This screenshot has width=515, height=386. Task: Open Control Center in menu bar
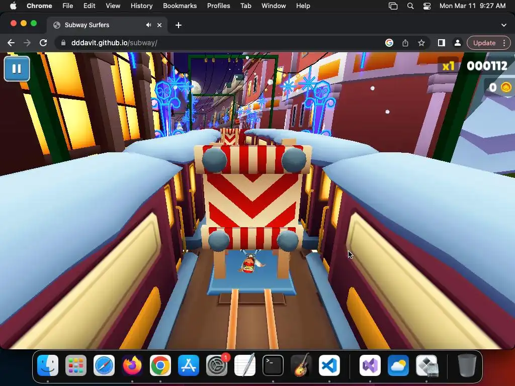pos(426,6)
